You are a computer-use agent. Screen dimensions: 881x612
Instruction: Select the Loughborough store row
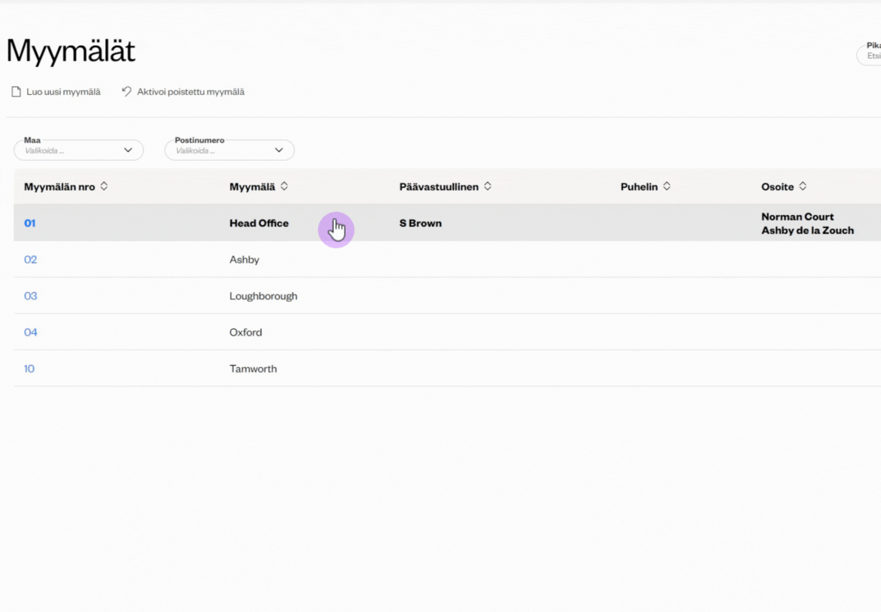pyautogui.click(x=263, y=296)
